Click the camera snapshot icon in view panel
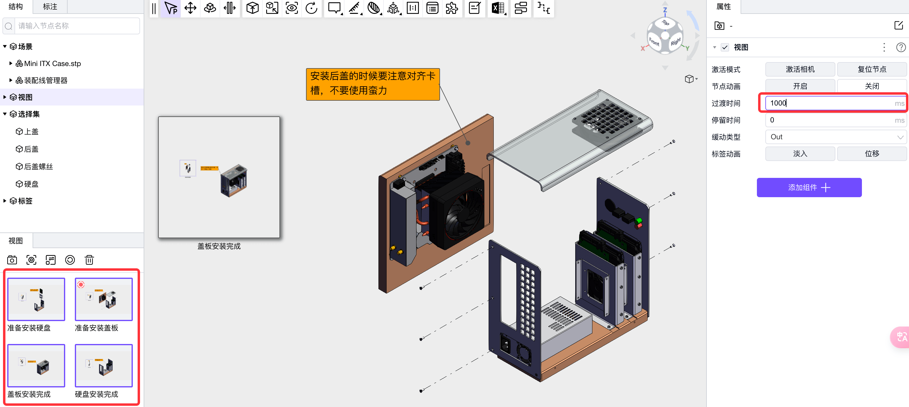The height and width of the screenshot is (407, 909). [12, 260]
